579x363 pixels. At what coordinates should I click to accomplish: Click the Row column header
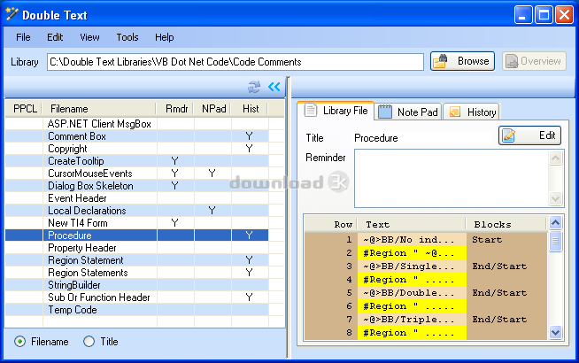tap(331, 224)
